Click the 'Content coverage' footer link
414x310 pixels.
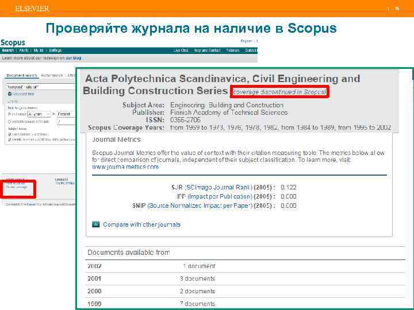pos(17,187)
